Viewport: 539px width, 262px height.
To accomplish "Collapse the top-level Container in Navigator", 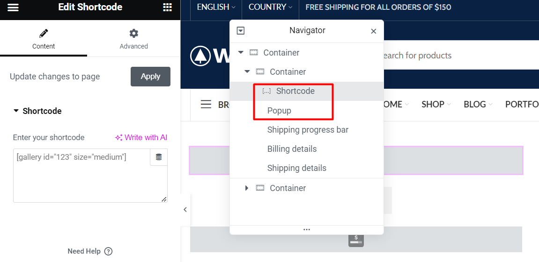I will (x=241, y=52).
